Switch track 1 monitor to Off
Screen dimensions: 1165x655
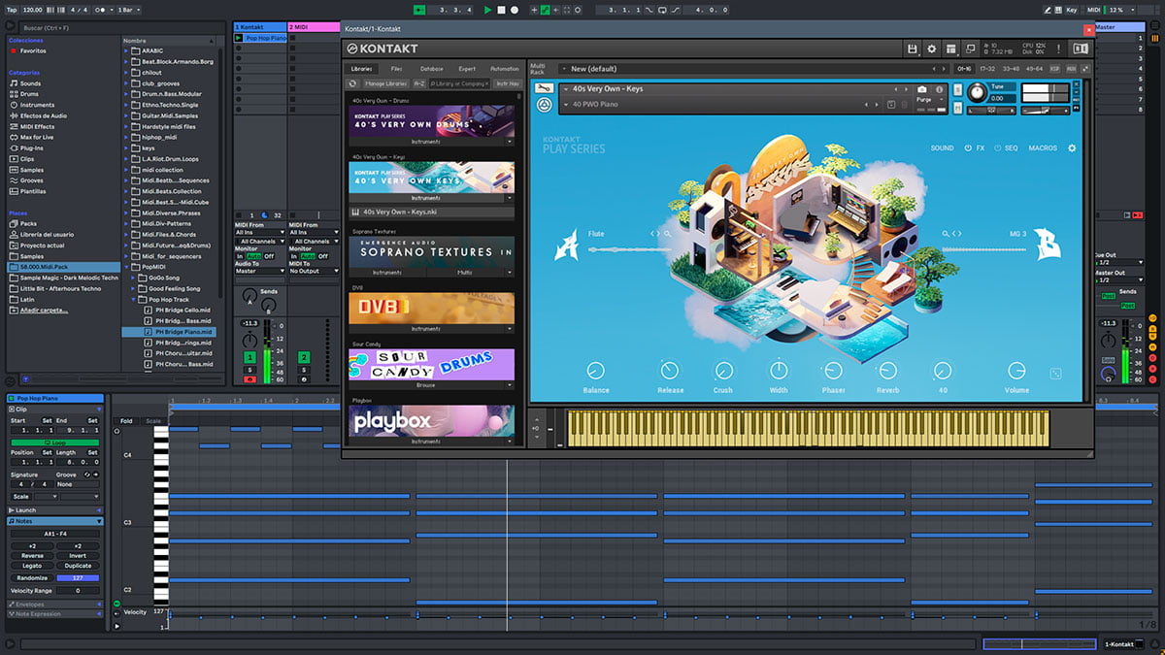pyautogui.click(x=270, y=256)
